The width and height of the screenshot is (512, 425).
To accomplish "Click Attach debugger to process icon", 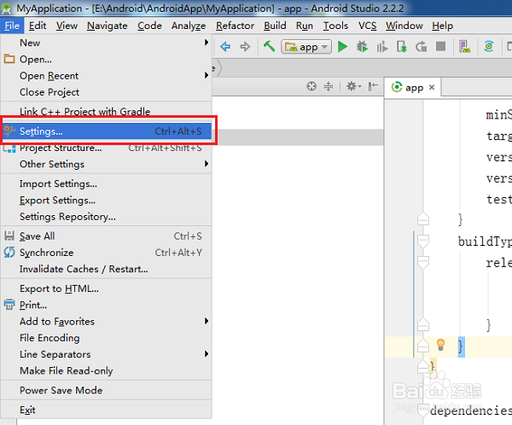I will [402, 47].
